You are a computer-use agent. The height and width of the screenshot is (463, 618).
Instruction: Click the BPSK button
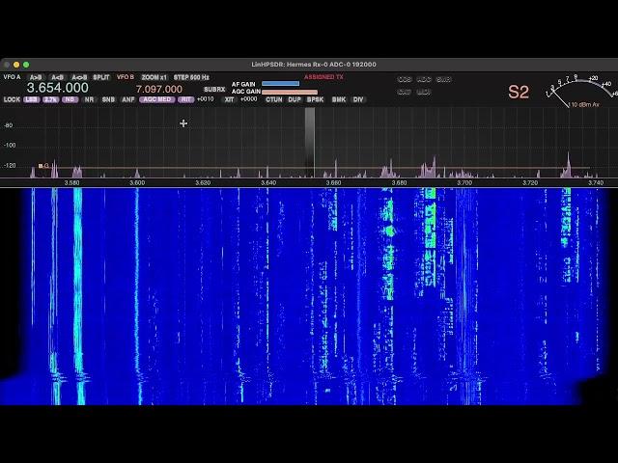pos(316,99)
